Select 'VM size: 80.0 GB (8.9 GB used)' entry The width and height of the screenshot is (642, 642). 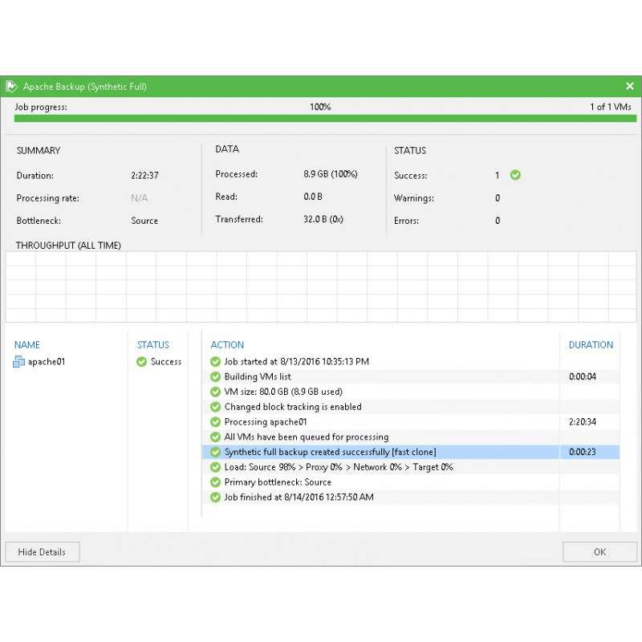click(411, 392)
